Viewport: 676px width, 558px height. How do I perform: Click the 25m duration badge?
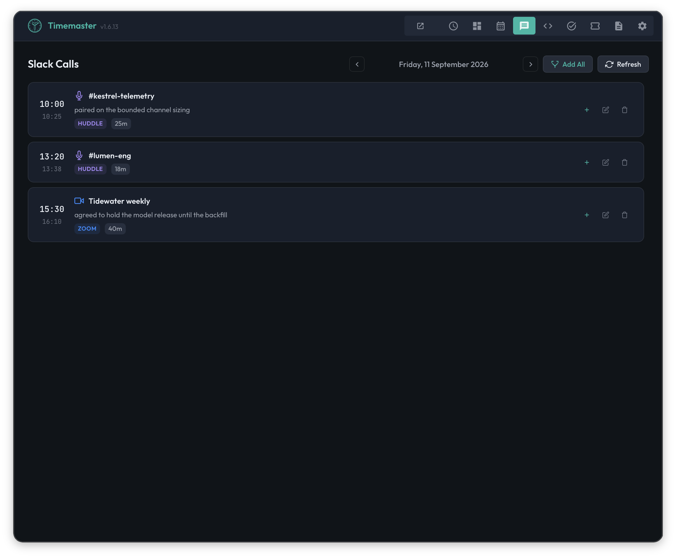pyautogui.click(x=121, y=124)
